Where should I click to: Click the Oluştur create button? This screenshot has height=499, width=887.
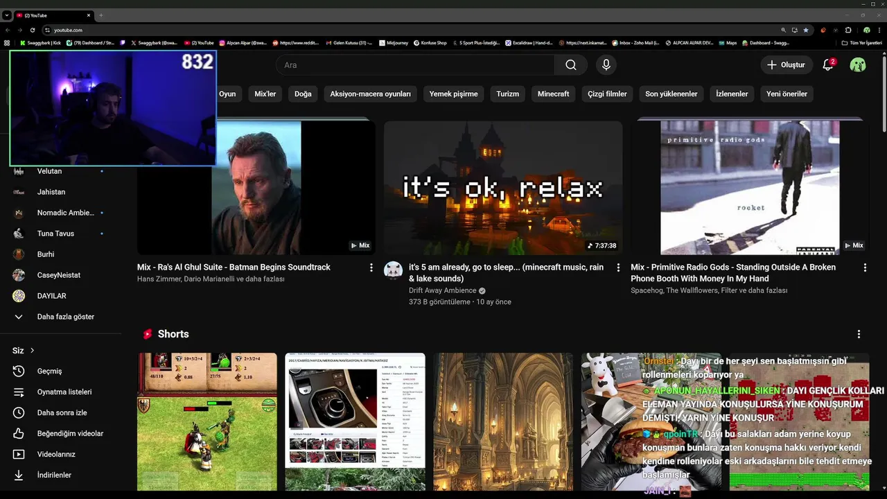coord(786,64)
